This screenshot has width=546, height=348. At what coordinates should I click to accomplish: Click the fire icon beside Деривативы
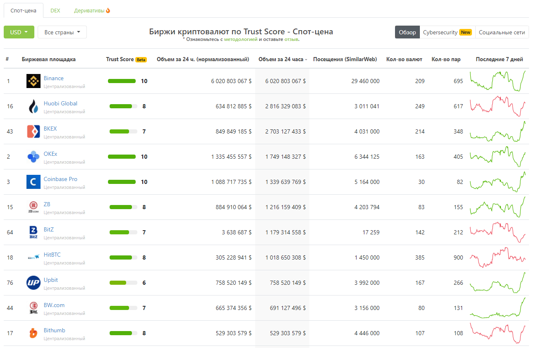click(108, 10)
